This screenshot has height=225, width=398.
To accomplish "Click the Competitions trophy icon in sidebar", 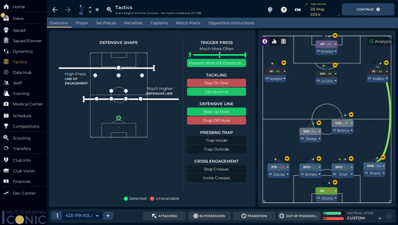I will pos(6,126).
